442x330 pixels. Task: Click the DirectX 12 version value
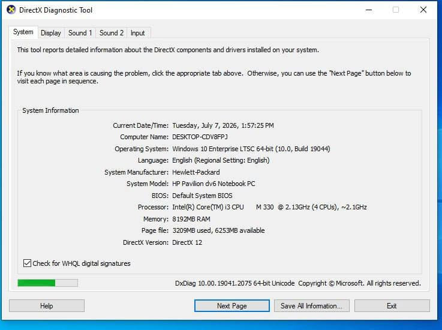[187, 242]
